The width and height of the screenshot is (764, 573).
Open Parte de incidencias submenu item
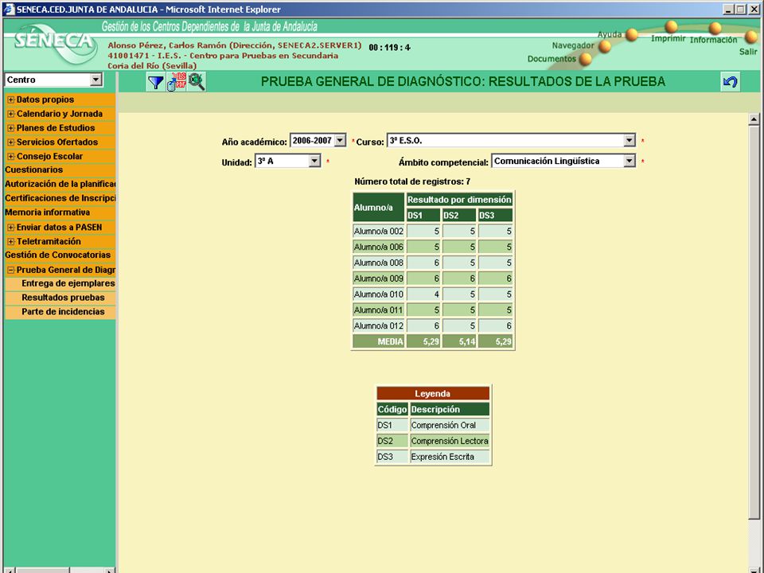[63, 311]
